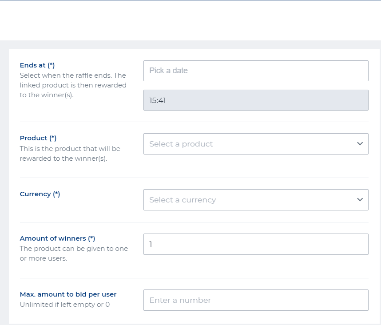Click the Currency (*) label

pyautogui.click(x=40, y=194)
